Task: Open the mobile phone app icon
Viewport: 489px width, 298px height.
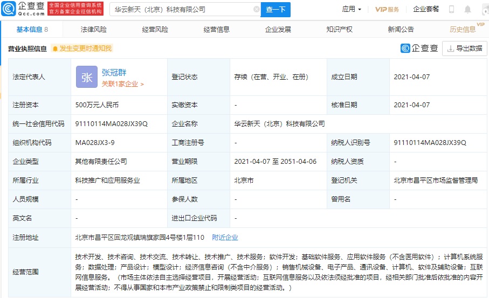Action: 451,9
